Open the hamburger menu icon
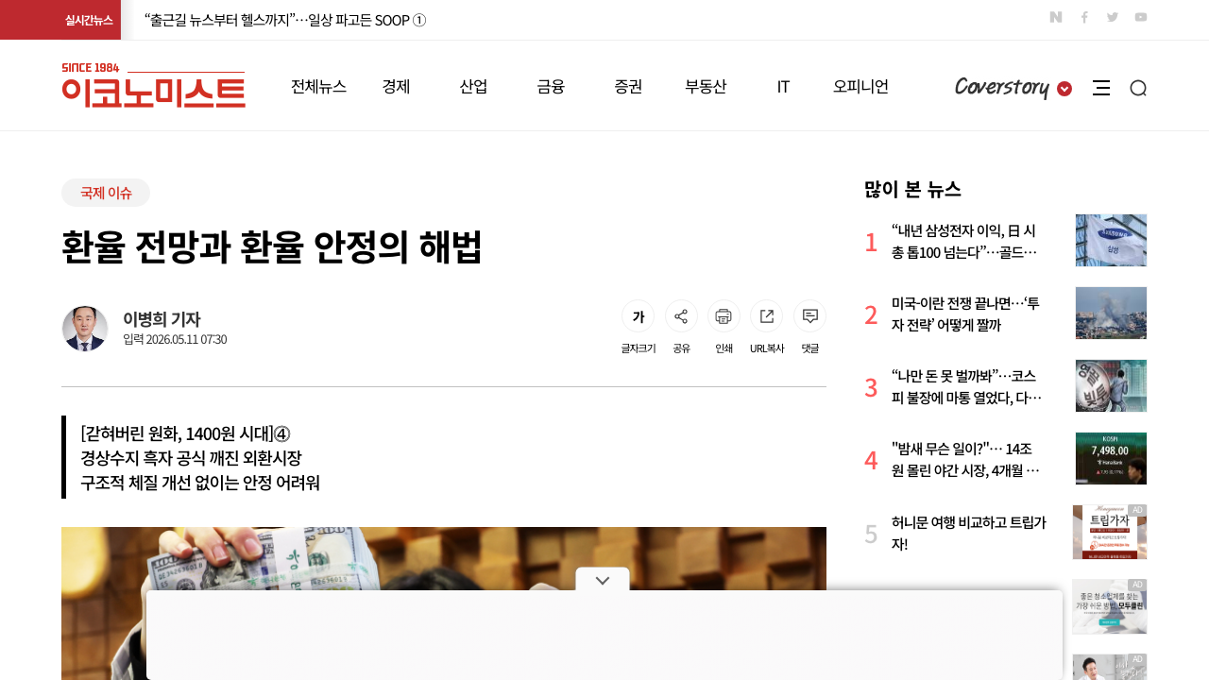 [x=1101, y=88]
